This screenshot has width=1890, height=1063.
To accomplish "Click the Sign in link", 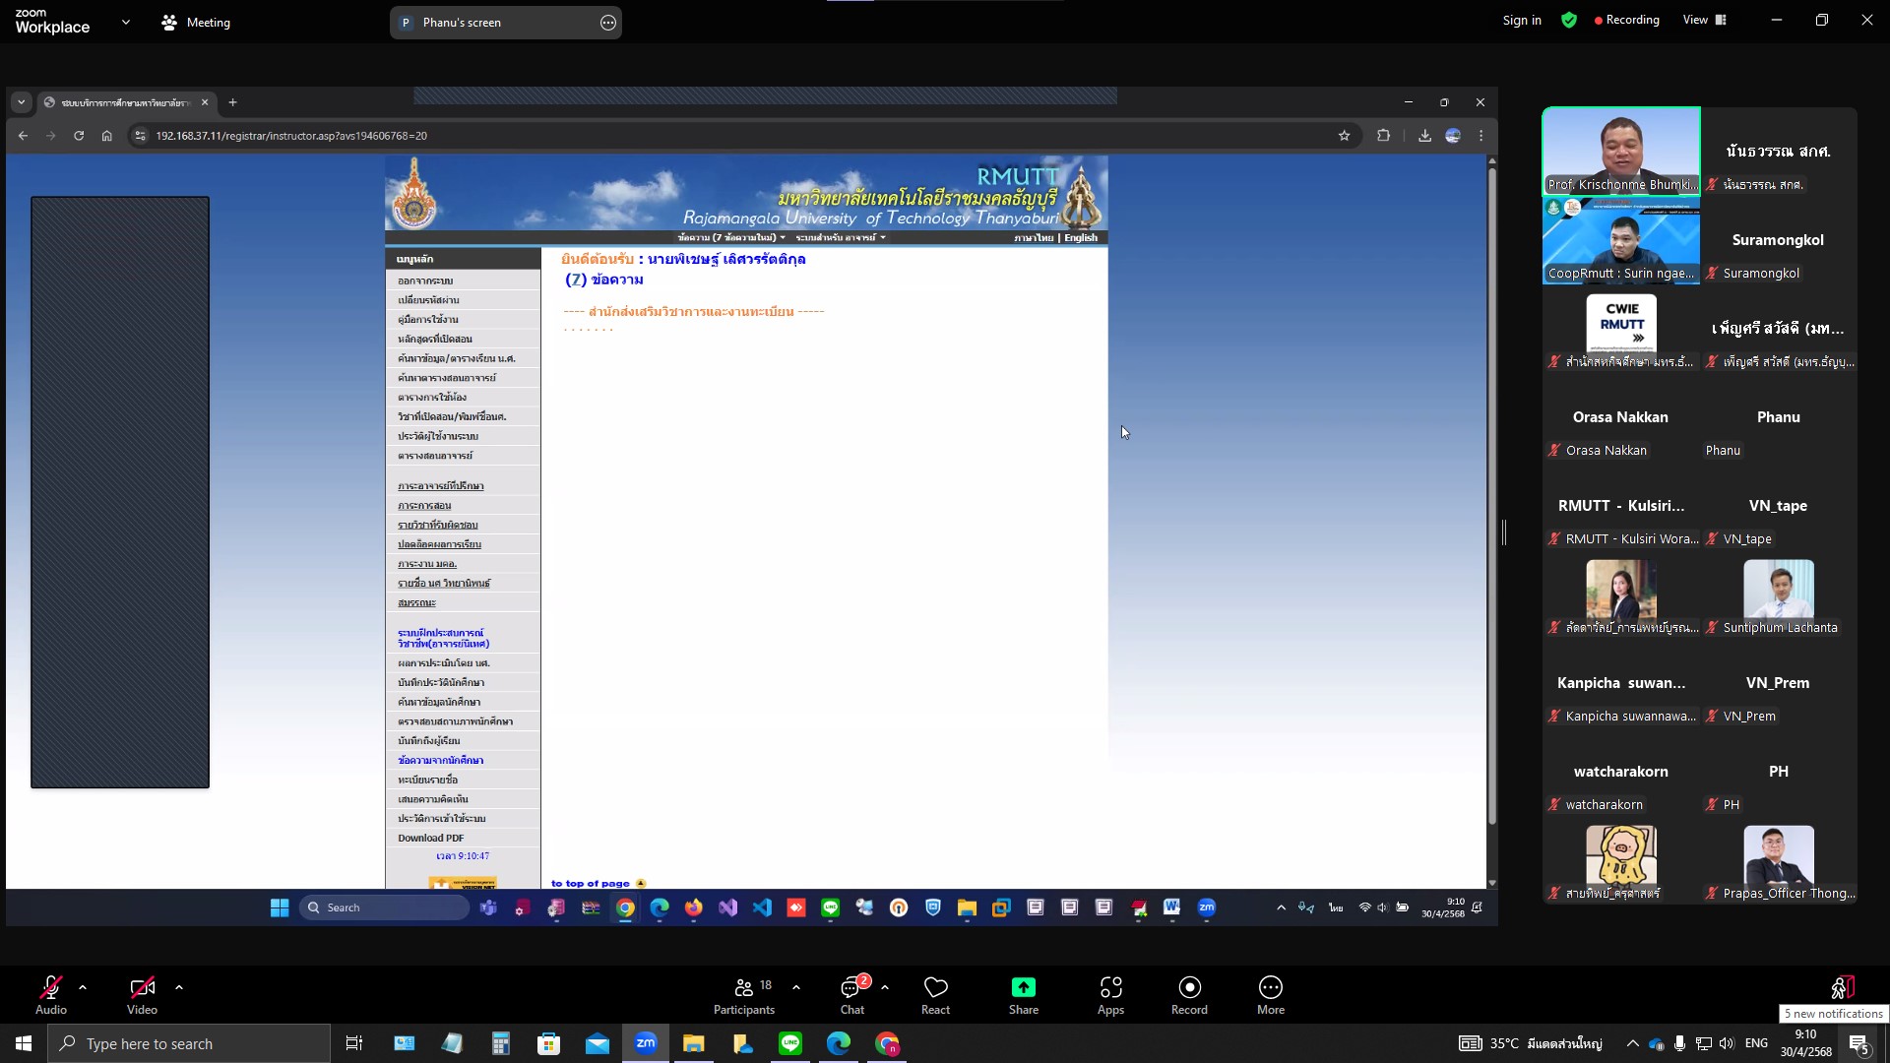I will pyautogui.click(x=1522, y=20).
